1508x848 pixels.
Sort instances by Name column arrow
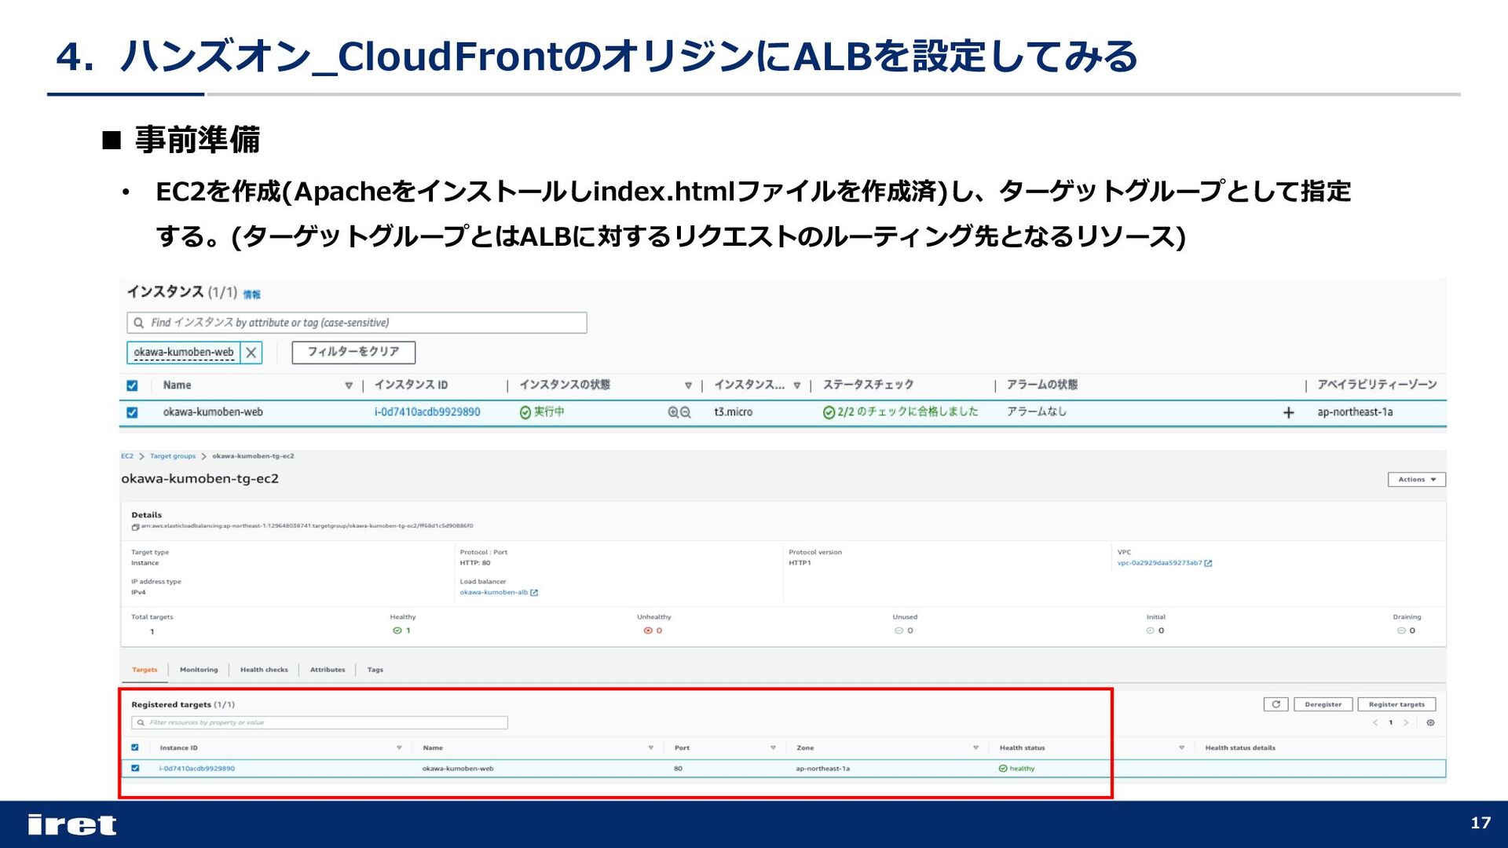pos(349,386)
